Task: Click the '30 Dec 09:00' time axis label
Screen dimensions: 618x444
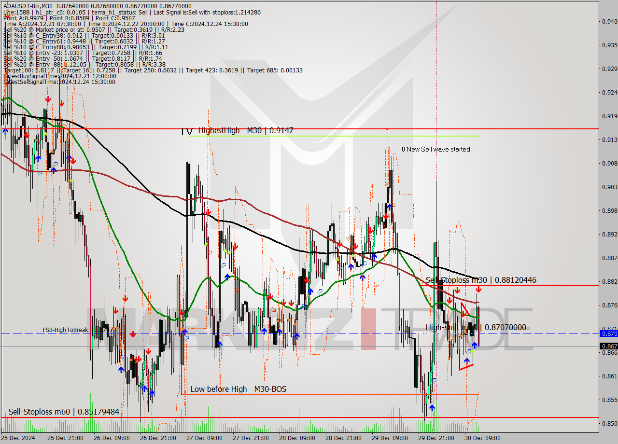Action: point(482,438)
